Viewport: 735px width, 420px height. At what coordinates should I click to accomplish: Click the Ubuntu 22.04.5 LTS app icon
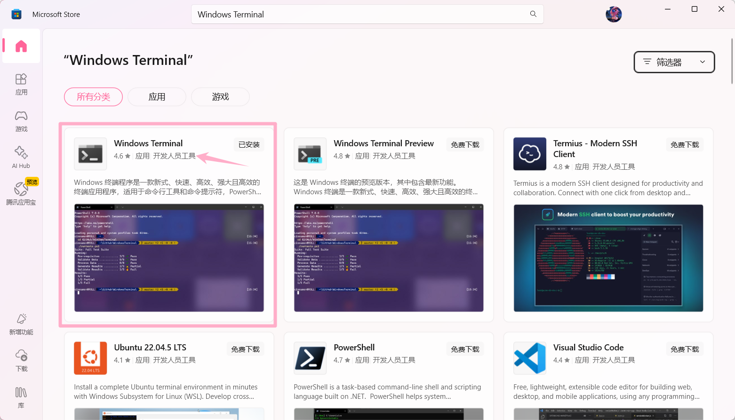pos(90,358)
